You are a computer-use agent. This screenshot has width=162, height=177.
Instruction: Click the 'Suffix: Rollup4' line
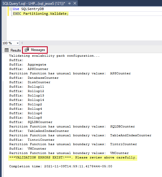pyautogui.click(x=26, y=109)
